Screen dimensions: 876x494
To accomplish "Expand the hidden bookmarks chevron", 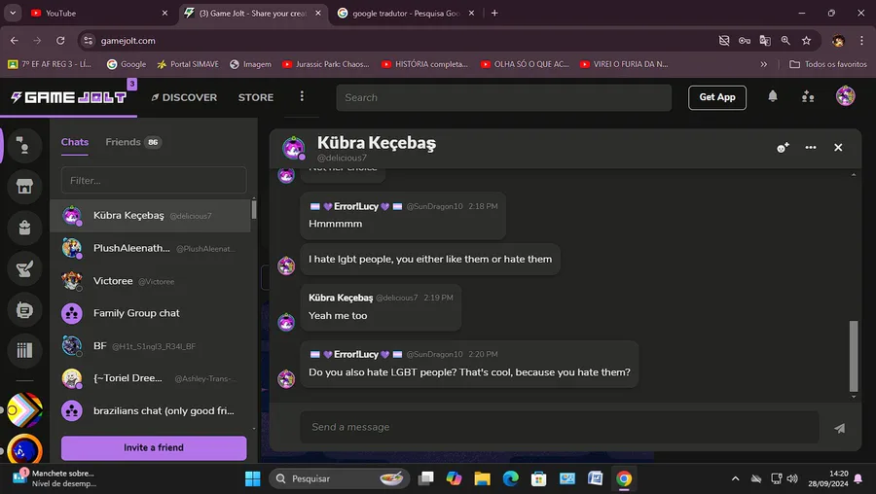I will click(x=764, y=64).
